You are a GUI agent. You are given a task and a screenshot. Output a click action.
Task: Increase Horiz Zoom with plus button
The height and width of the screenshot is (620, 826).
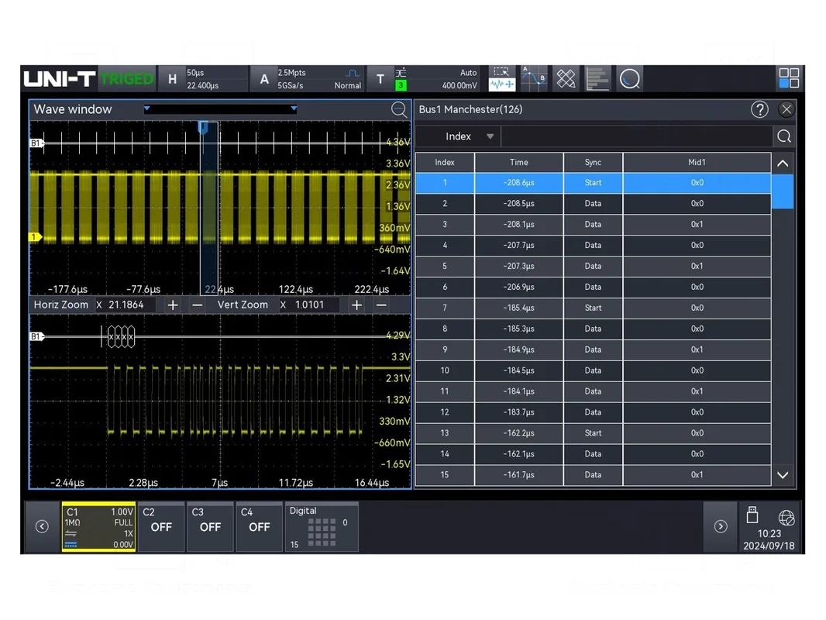coord(172,305)
